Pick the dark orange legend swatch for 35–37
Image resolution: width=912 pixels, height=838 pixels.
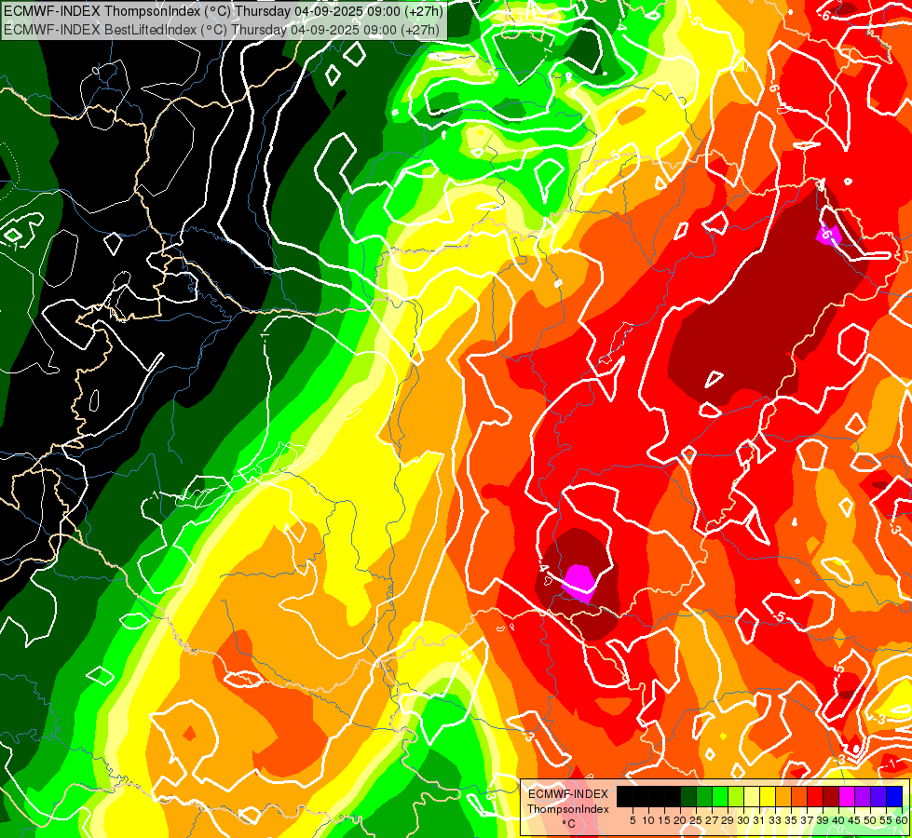click(x=799, y=796)
